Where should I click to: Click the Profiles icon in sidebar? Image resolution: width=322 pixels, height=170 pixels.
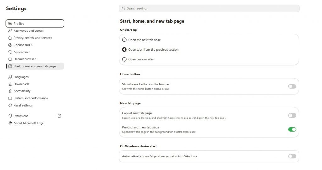(x=10, y=23)
